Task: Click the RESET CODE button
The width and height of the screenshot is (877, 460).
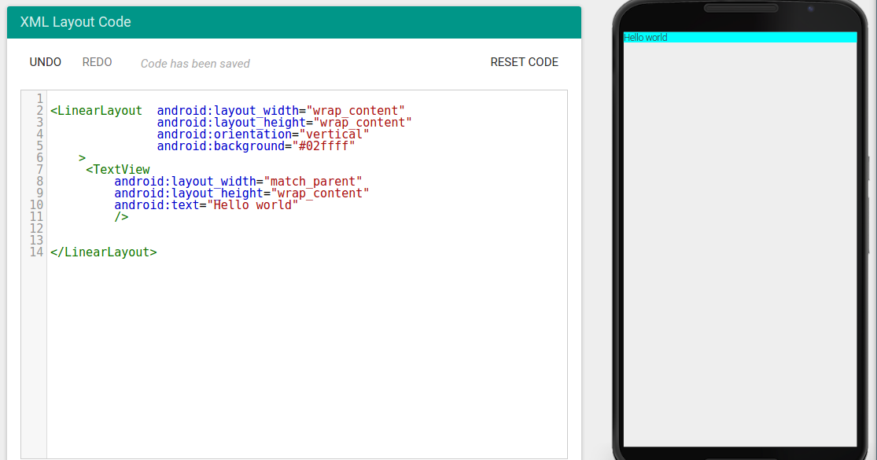Action: pyautogui.click(x=524, y=62)
